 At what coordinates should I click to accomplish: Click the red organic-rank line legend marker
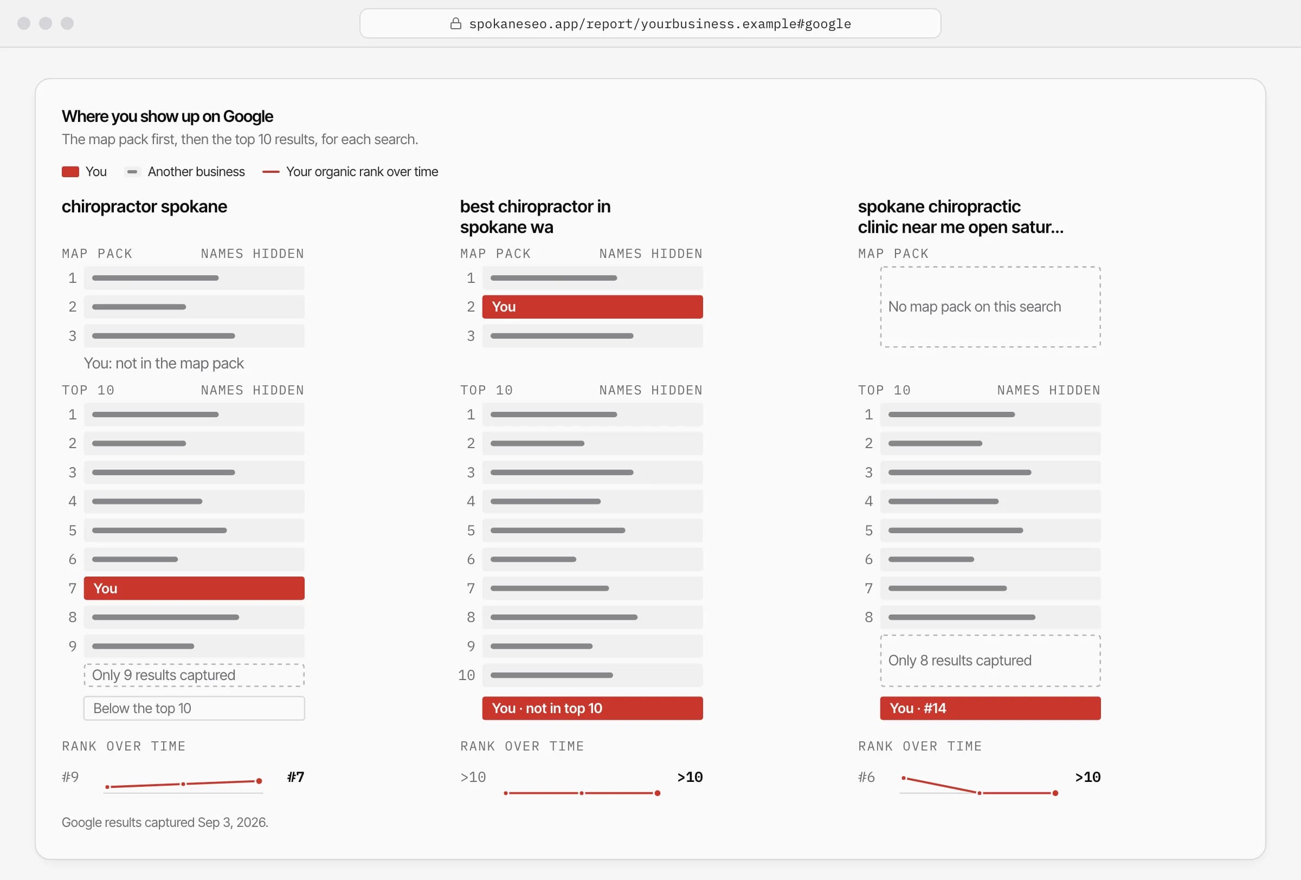[x=271, y=172]
